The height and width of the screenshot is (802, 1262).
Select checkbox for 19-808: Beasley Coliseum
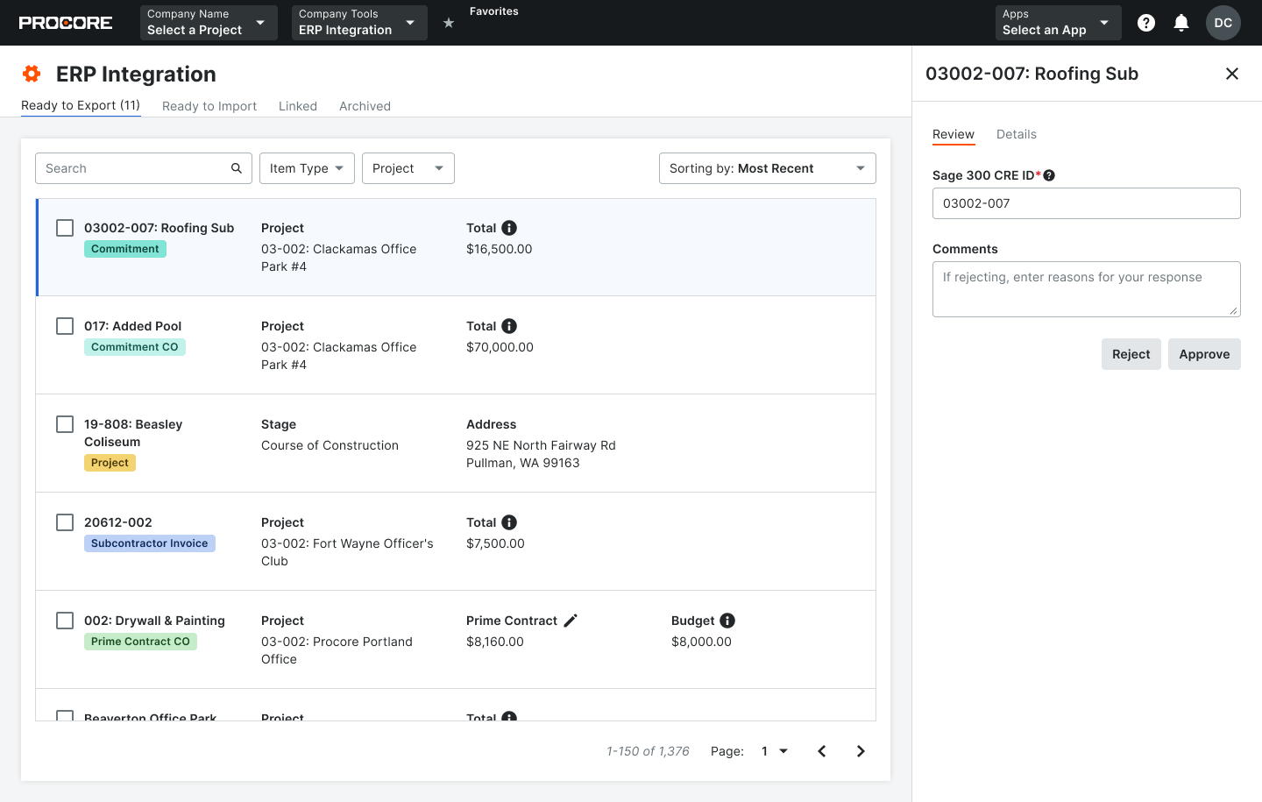point(65,424)
